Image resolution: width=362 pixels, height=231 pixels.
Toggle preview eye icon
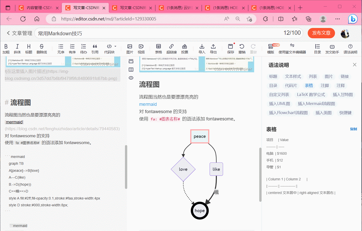[131, 78]
